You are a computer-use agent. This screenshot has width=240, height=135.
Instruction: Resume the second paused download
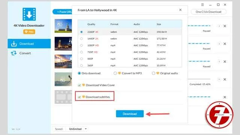click(x=219, y=44)
